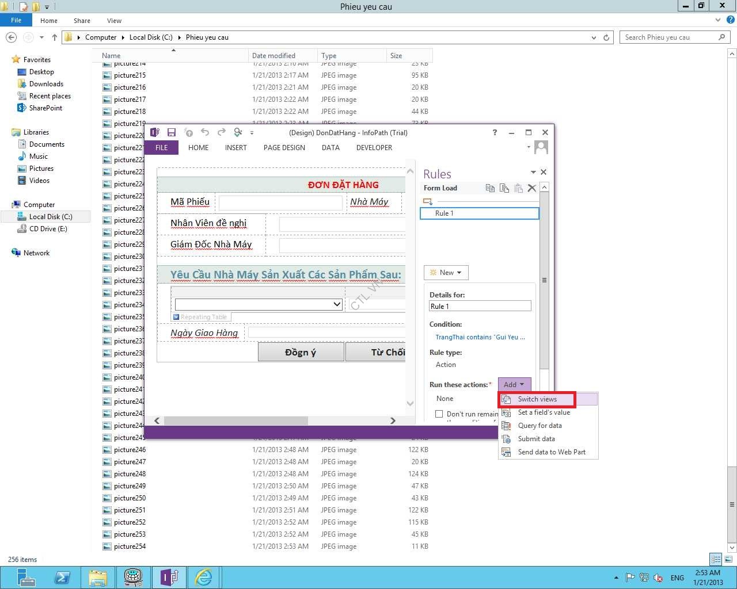The image size is (737, 589).
Task: Select Set a field's value action
Action: [544, 412]
